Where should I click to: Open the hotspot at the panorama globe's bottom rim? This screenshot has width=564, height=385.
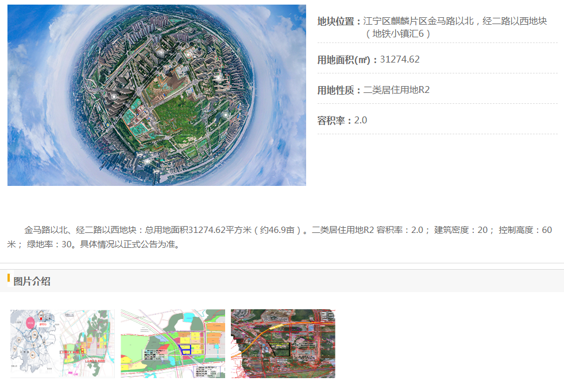[x=147, y=161]
